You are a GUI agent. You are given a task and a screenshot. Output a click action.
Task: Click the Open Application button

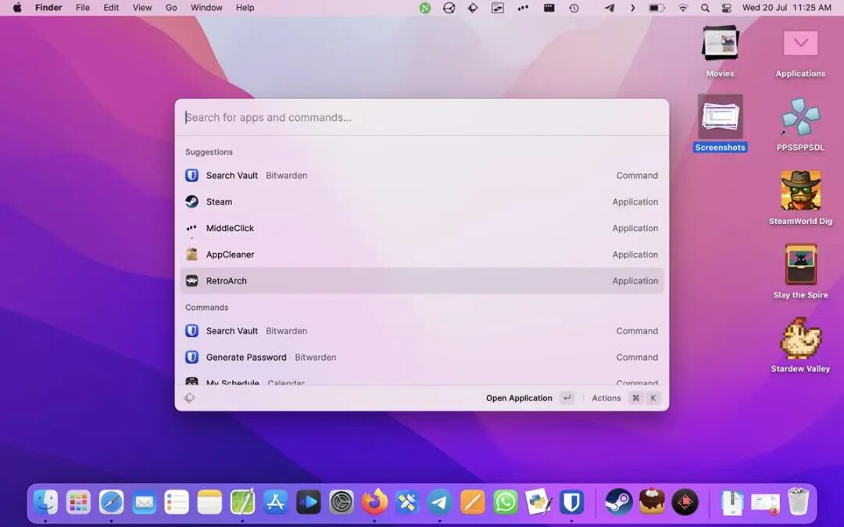tap(519, 398)
